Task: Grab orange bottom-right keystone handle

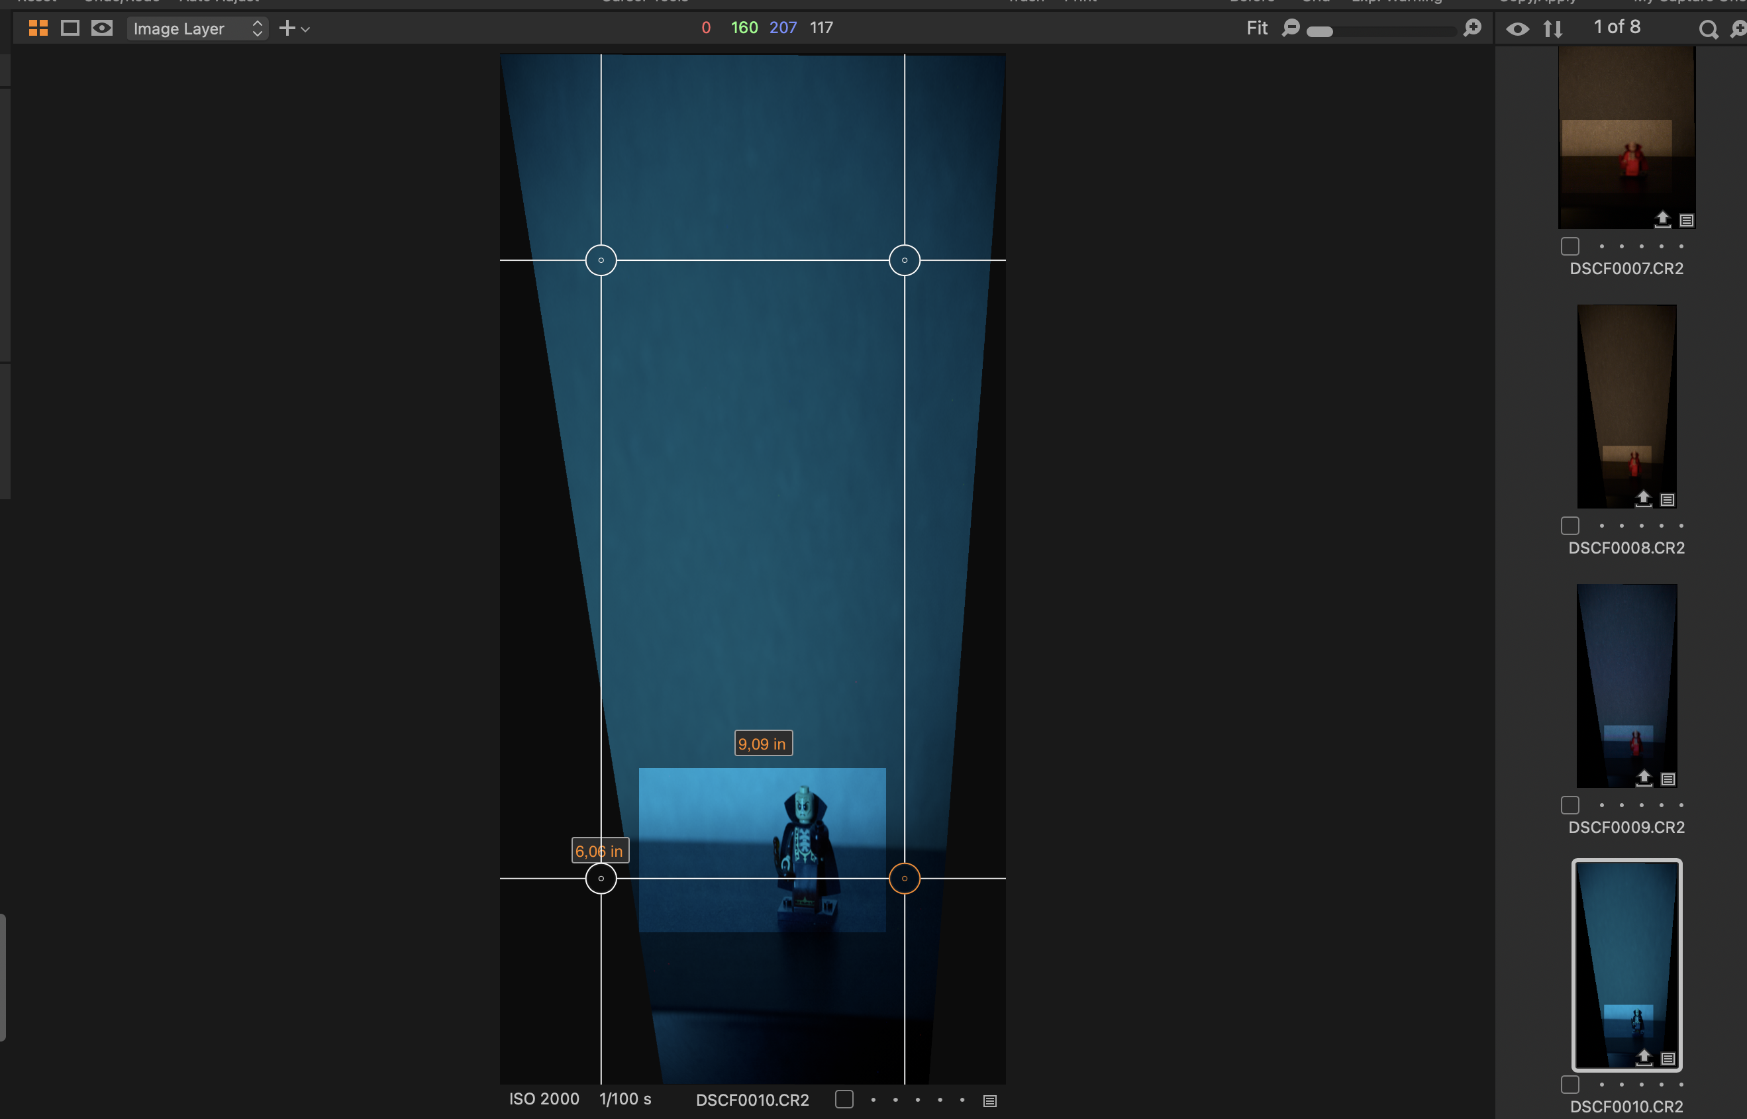Action: tap(904, 879)
